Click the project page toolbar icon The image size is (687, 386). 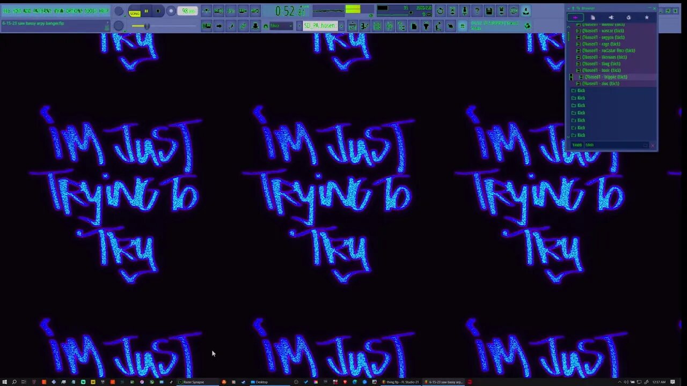pyautogui.click(x=414, y=26)
